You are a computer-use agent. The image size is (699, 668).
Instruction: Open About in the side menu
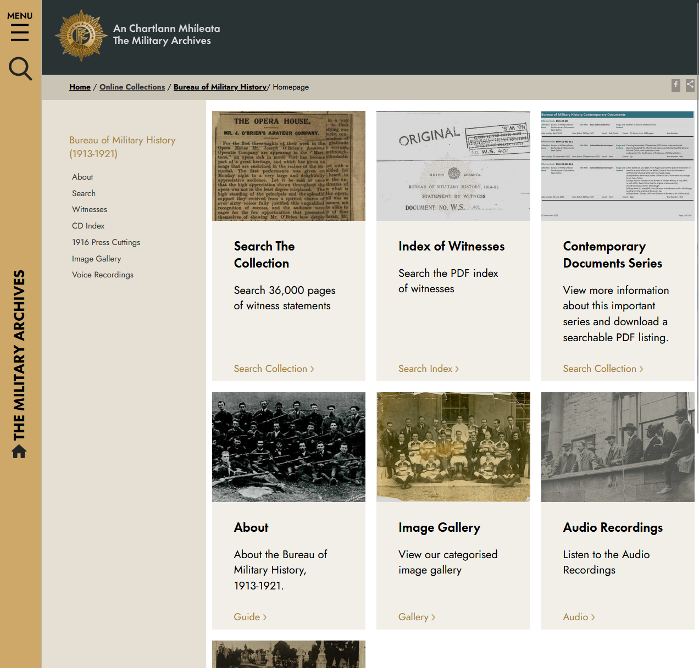pos(82,177)
